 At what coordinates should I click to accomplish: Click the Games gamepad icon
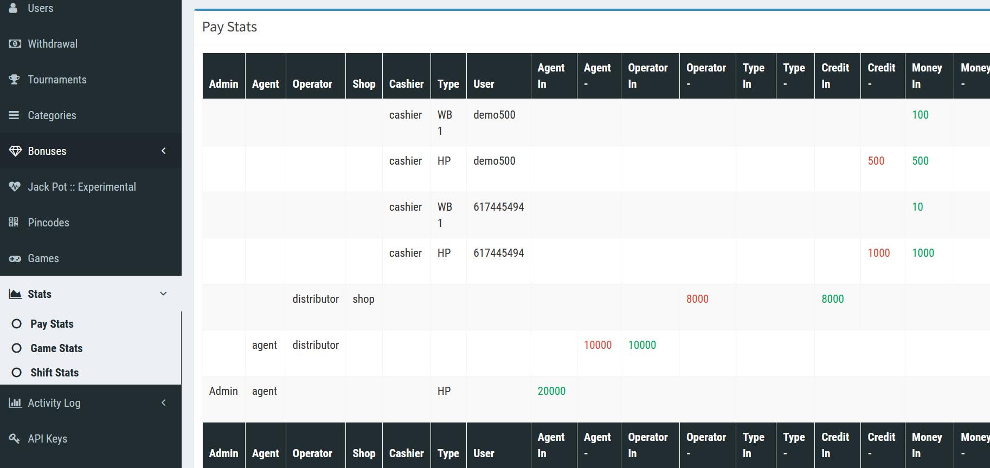pos(15,258)
